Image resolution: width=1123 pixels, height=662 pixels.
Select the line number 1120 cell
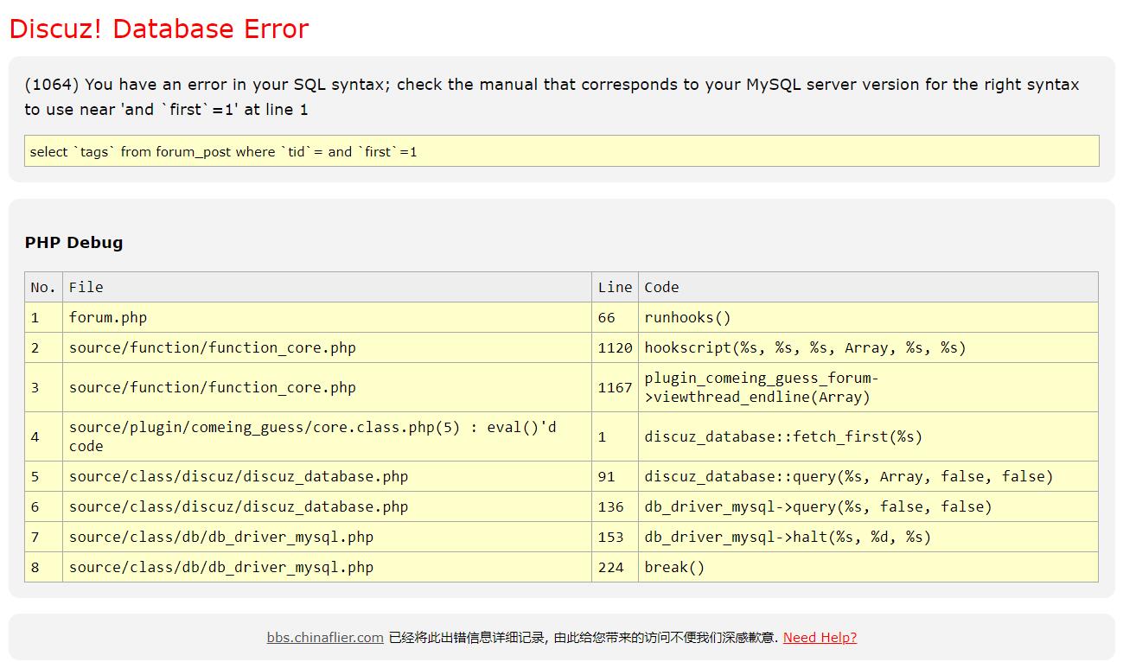pyautogui.click(x=615, y=347)
